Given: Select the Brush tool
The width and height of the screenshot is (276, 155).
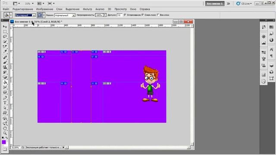Looking at the screenshot, I should [x=5, y=62].
